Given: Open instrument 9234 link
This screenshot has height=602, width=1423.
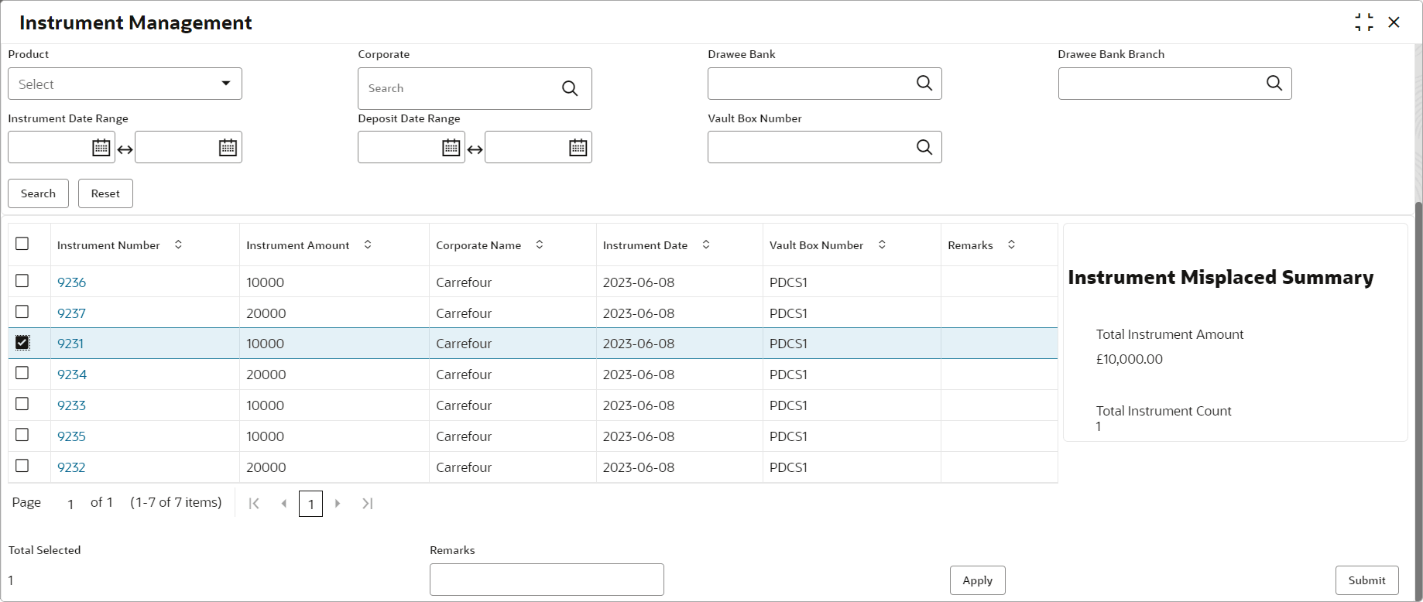Looking at the screenshot, I should (x=72, y=375).
